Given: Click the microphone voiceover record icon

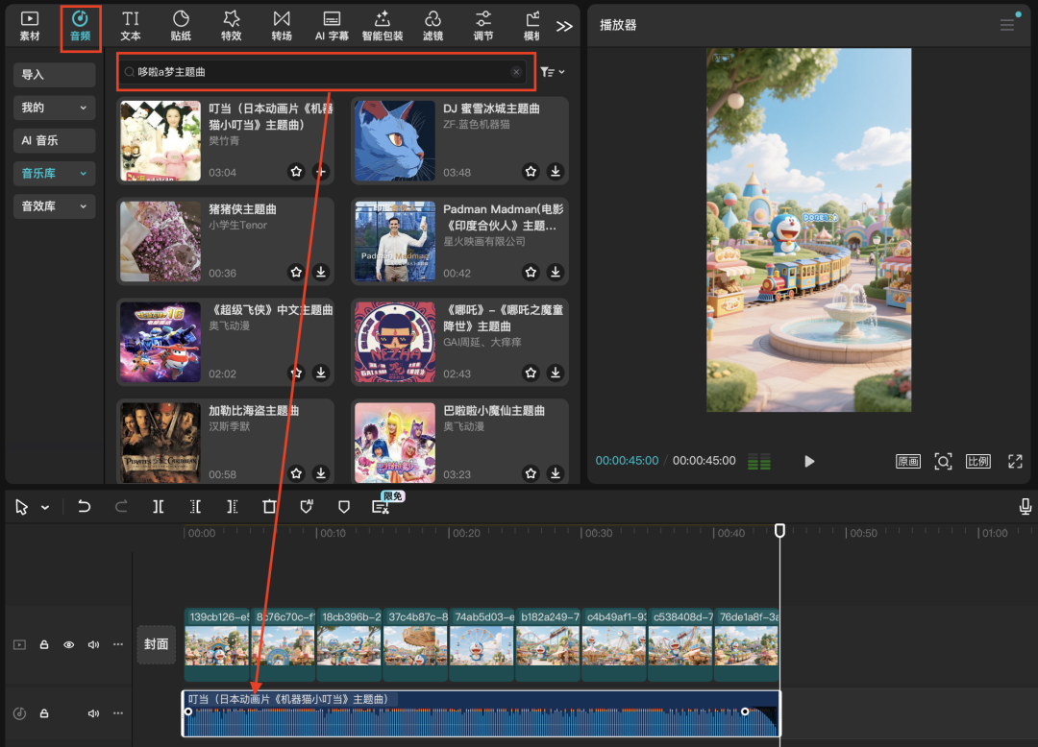Looking at the screenshot, I should click(x=1026, y=507).
